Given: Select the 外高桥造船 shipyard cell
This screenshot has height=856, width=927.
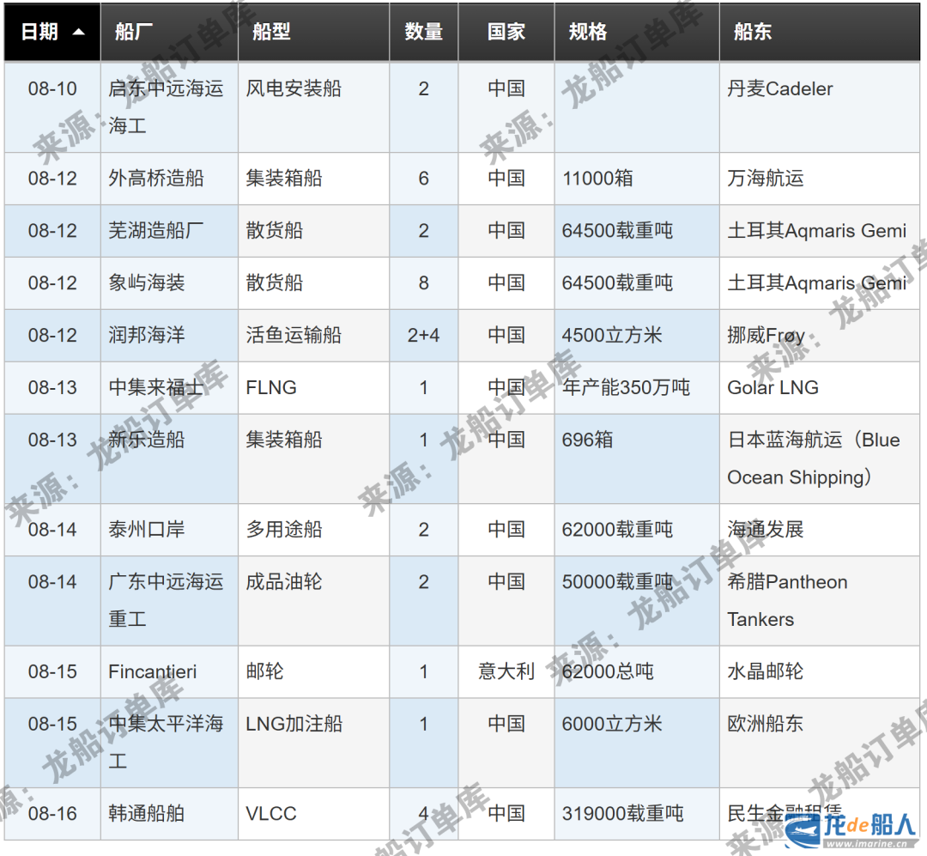Looking at the screenshot, I should pyautogui.click(x=169, y=179).
